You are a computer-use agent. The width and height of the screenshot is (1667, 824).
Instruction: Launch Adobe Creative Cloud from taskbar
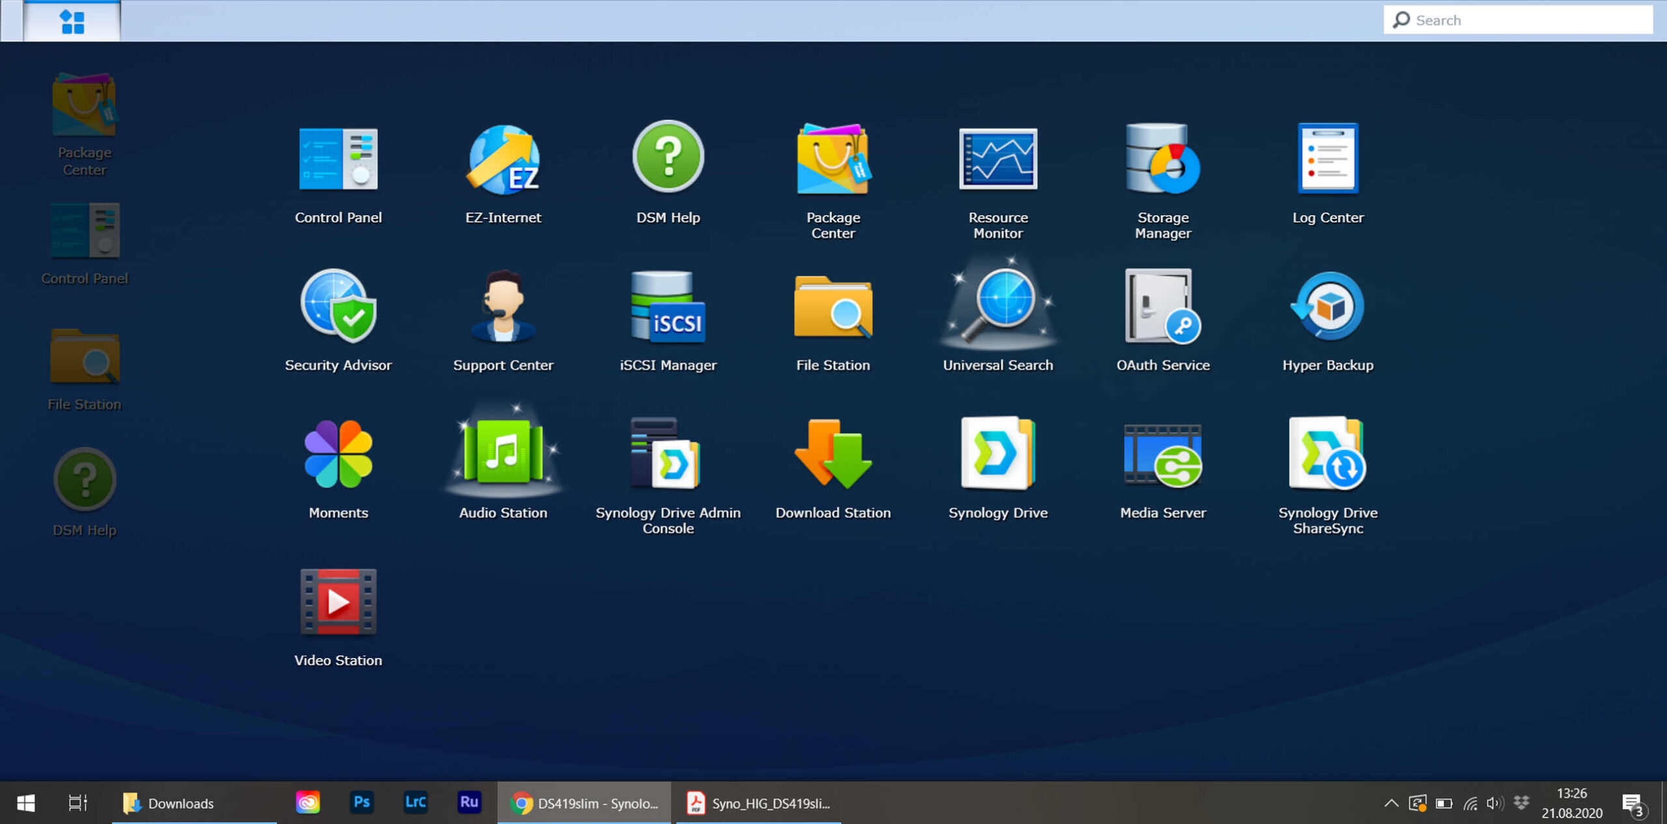click(307, 803)
